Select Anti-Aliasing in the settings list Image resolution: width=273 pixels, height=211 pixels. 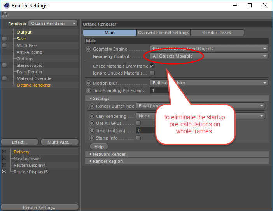click(x=30, y=52)
